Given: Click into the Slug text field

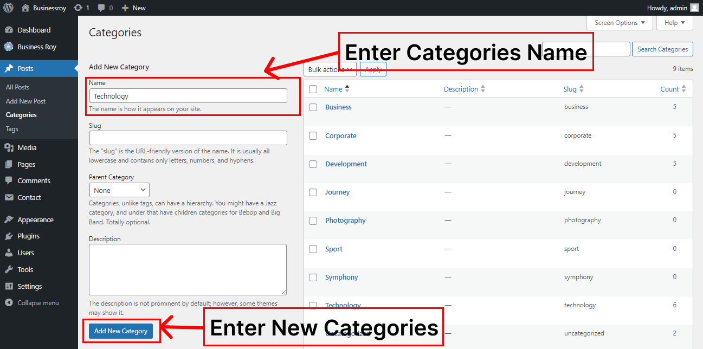Looking at the screenshot, I should coord(188,138).
